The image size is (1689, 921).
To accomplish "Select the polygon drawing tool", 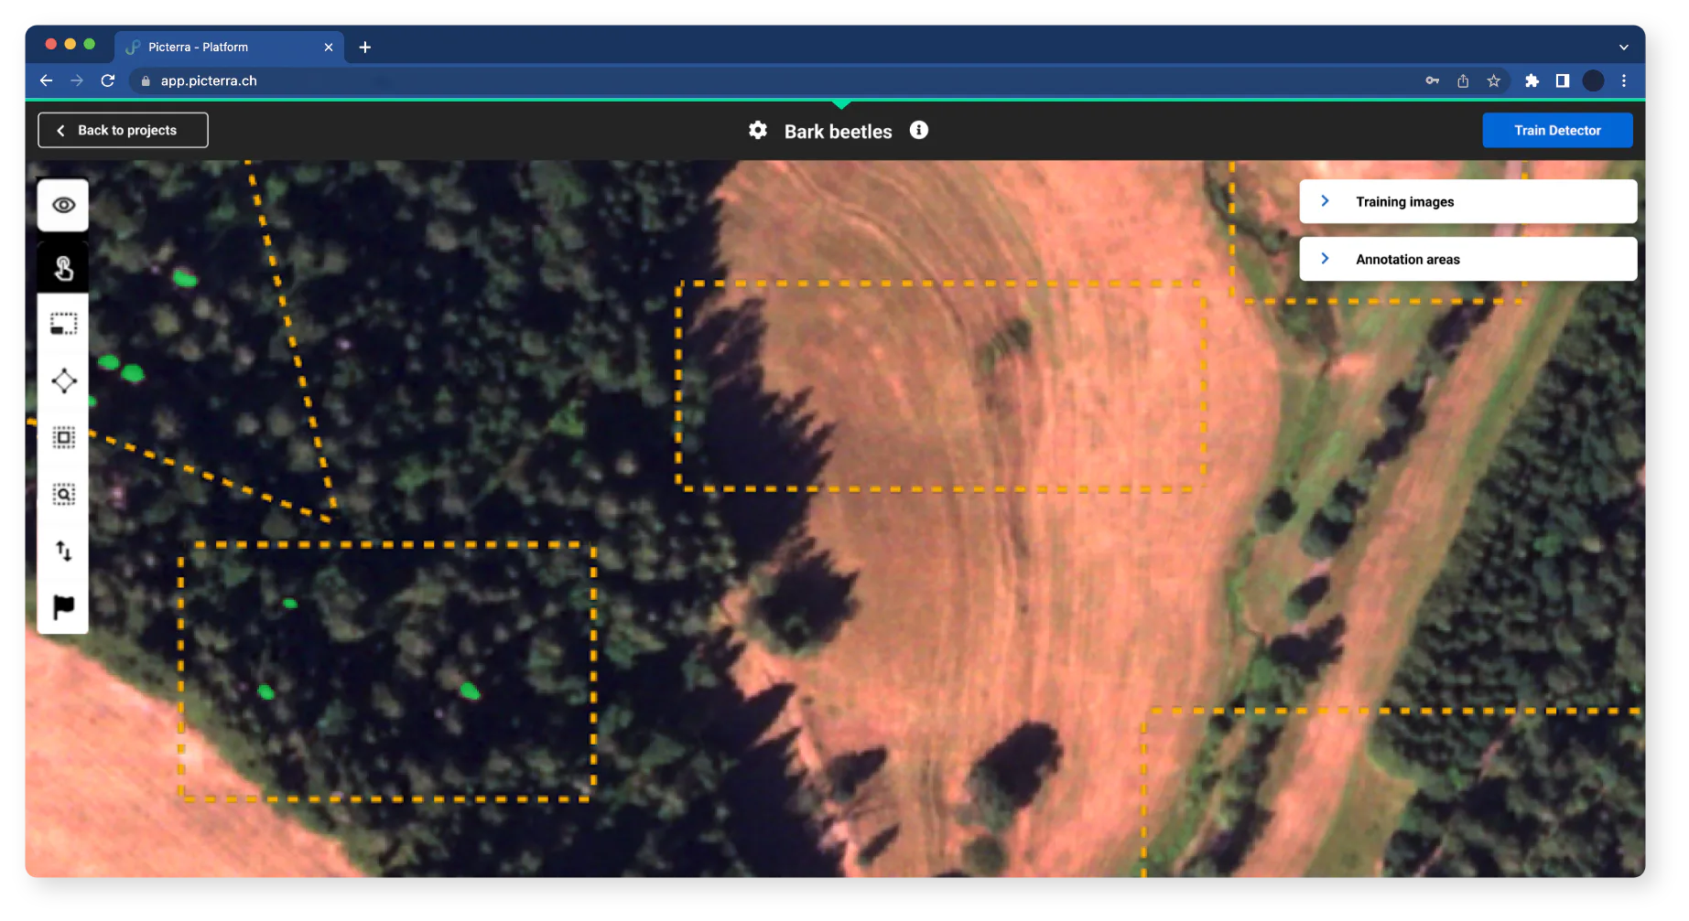I will 63,380.
